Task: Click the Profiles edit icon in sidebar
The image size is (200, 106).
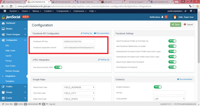Action: point(3,87)
